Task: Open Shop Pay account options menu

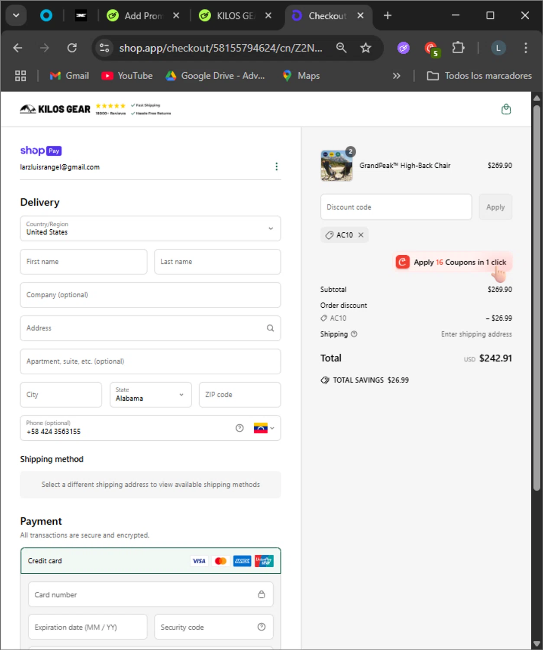Action: click(276, 167)
